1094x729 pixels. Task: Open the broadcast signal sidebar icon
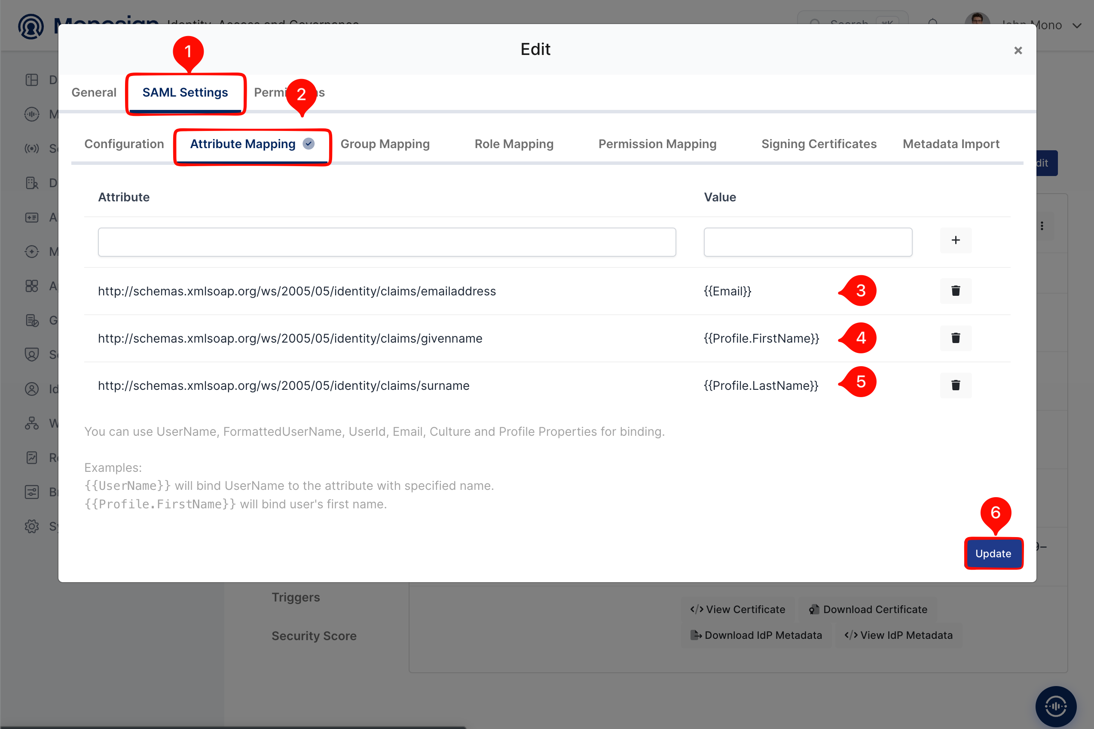[32, 148]
